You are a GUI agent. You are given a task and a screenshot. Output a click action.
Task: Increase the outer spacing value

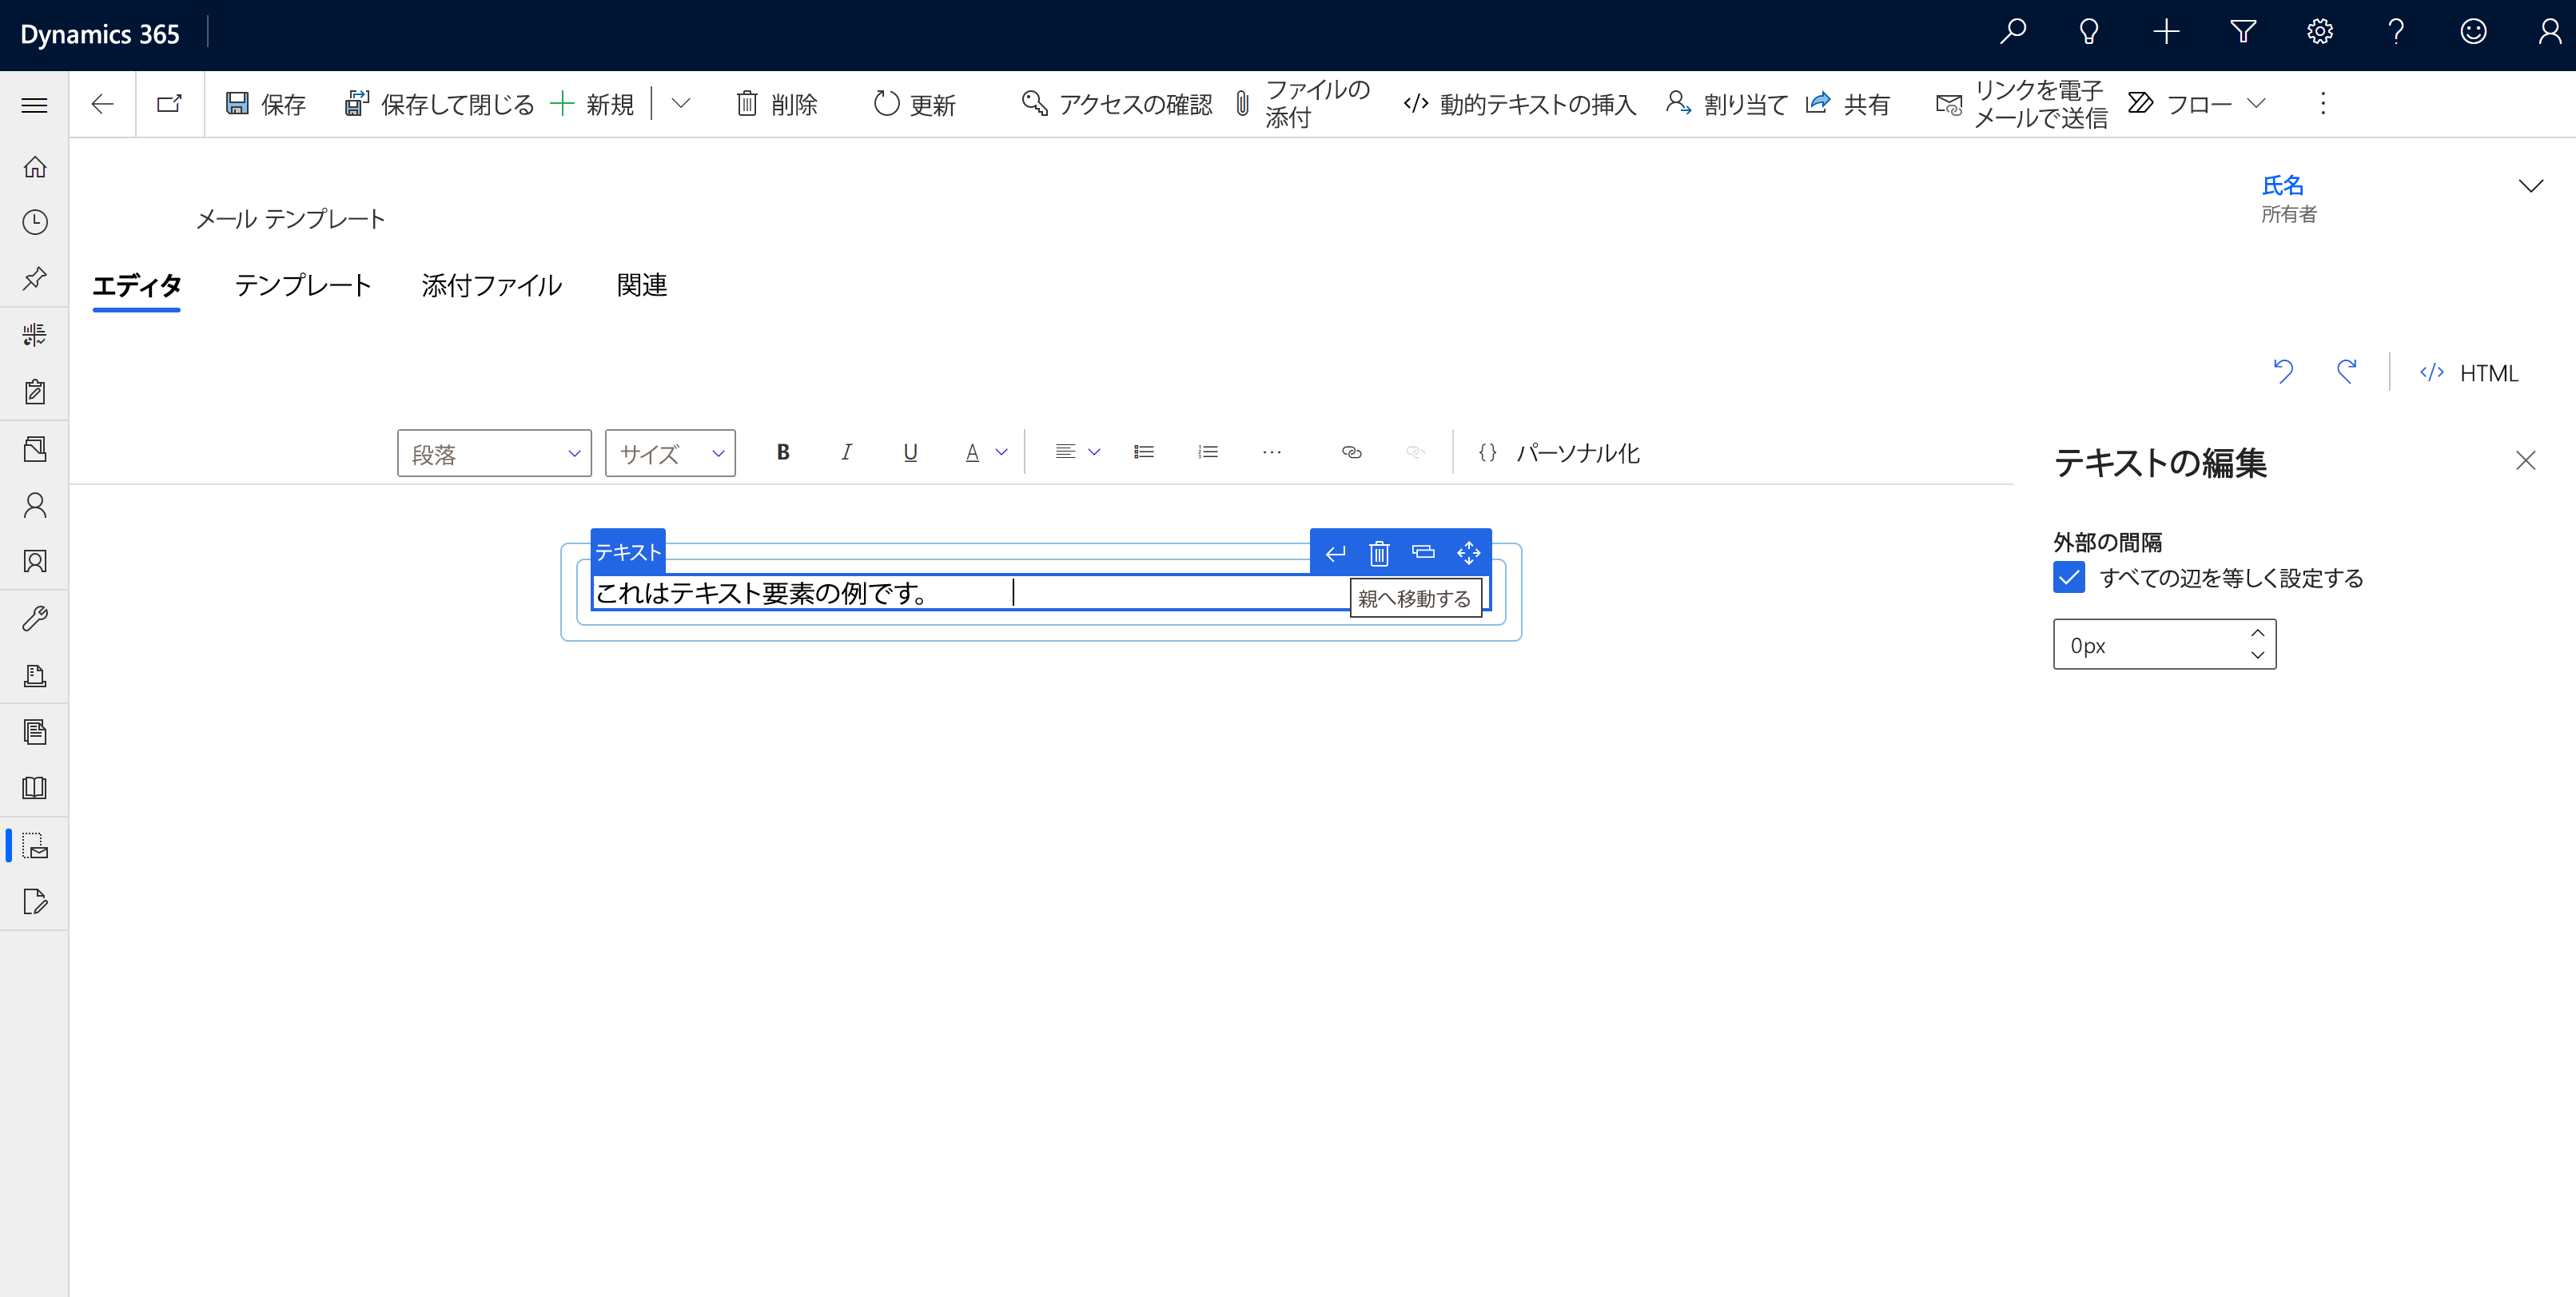click(2257, 633)
